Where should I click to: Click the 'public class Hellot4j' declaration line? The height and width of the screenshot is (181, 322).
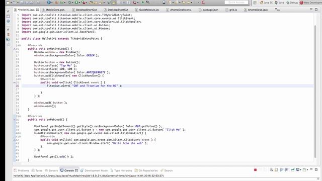[x=61, y=39]
